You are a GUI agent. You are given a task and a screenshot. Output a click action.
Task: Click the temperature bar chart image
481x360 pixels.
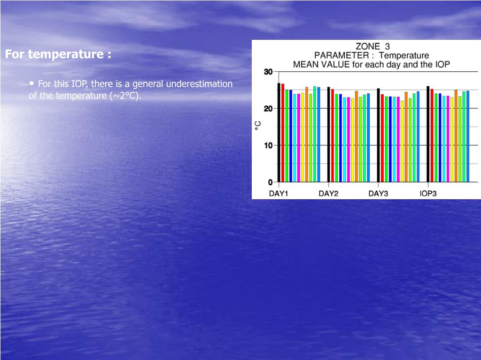366,120
